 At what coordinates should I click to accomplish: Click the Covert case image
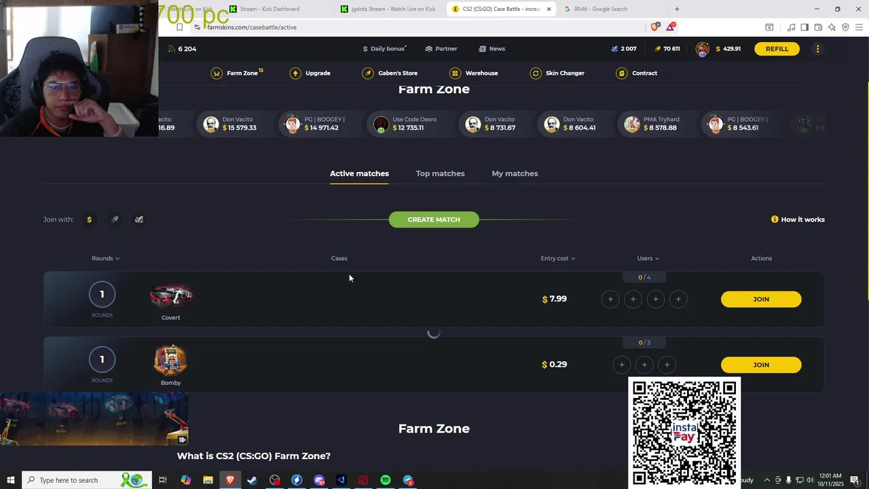click(x=171, y=296)
